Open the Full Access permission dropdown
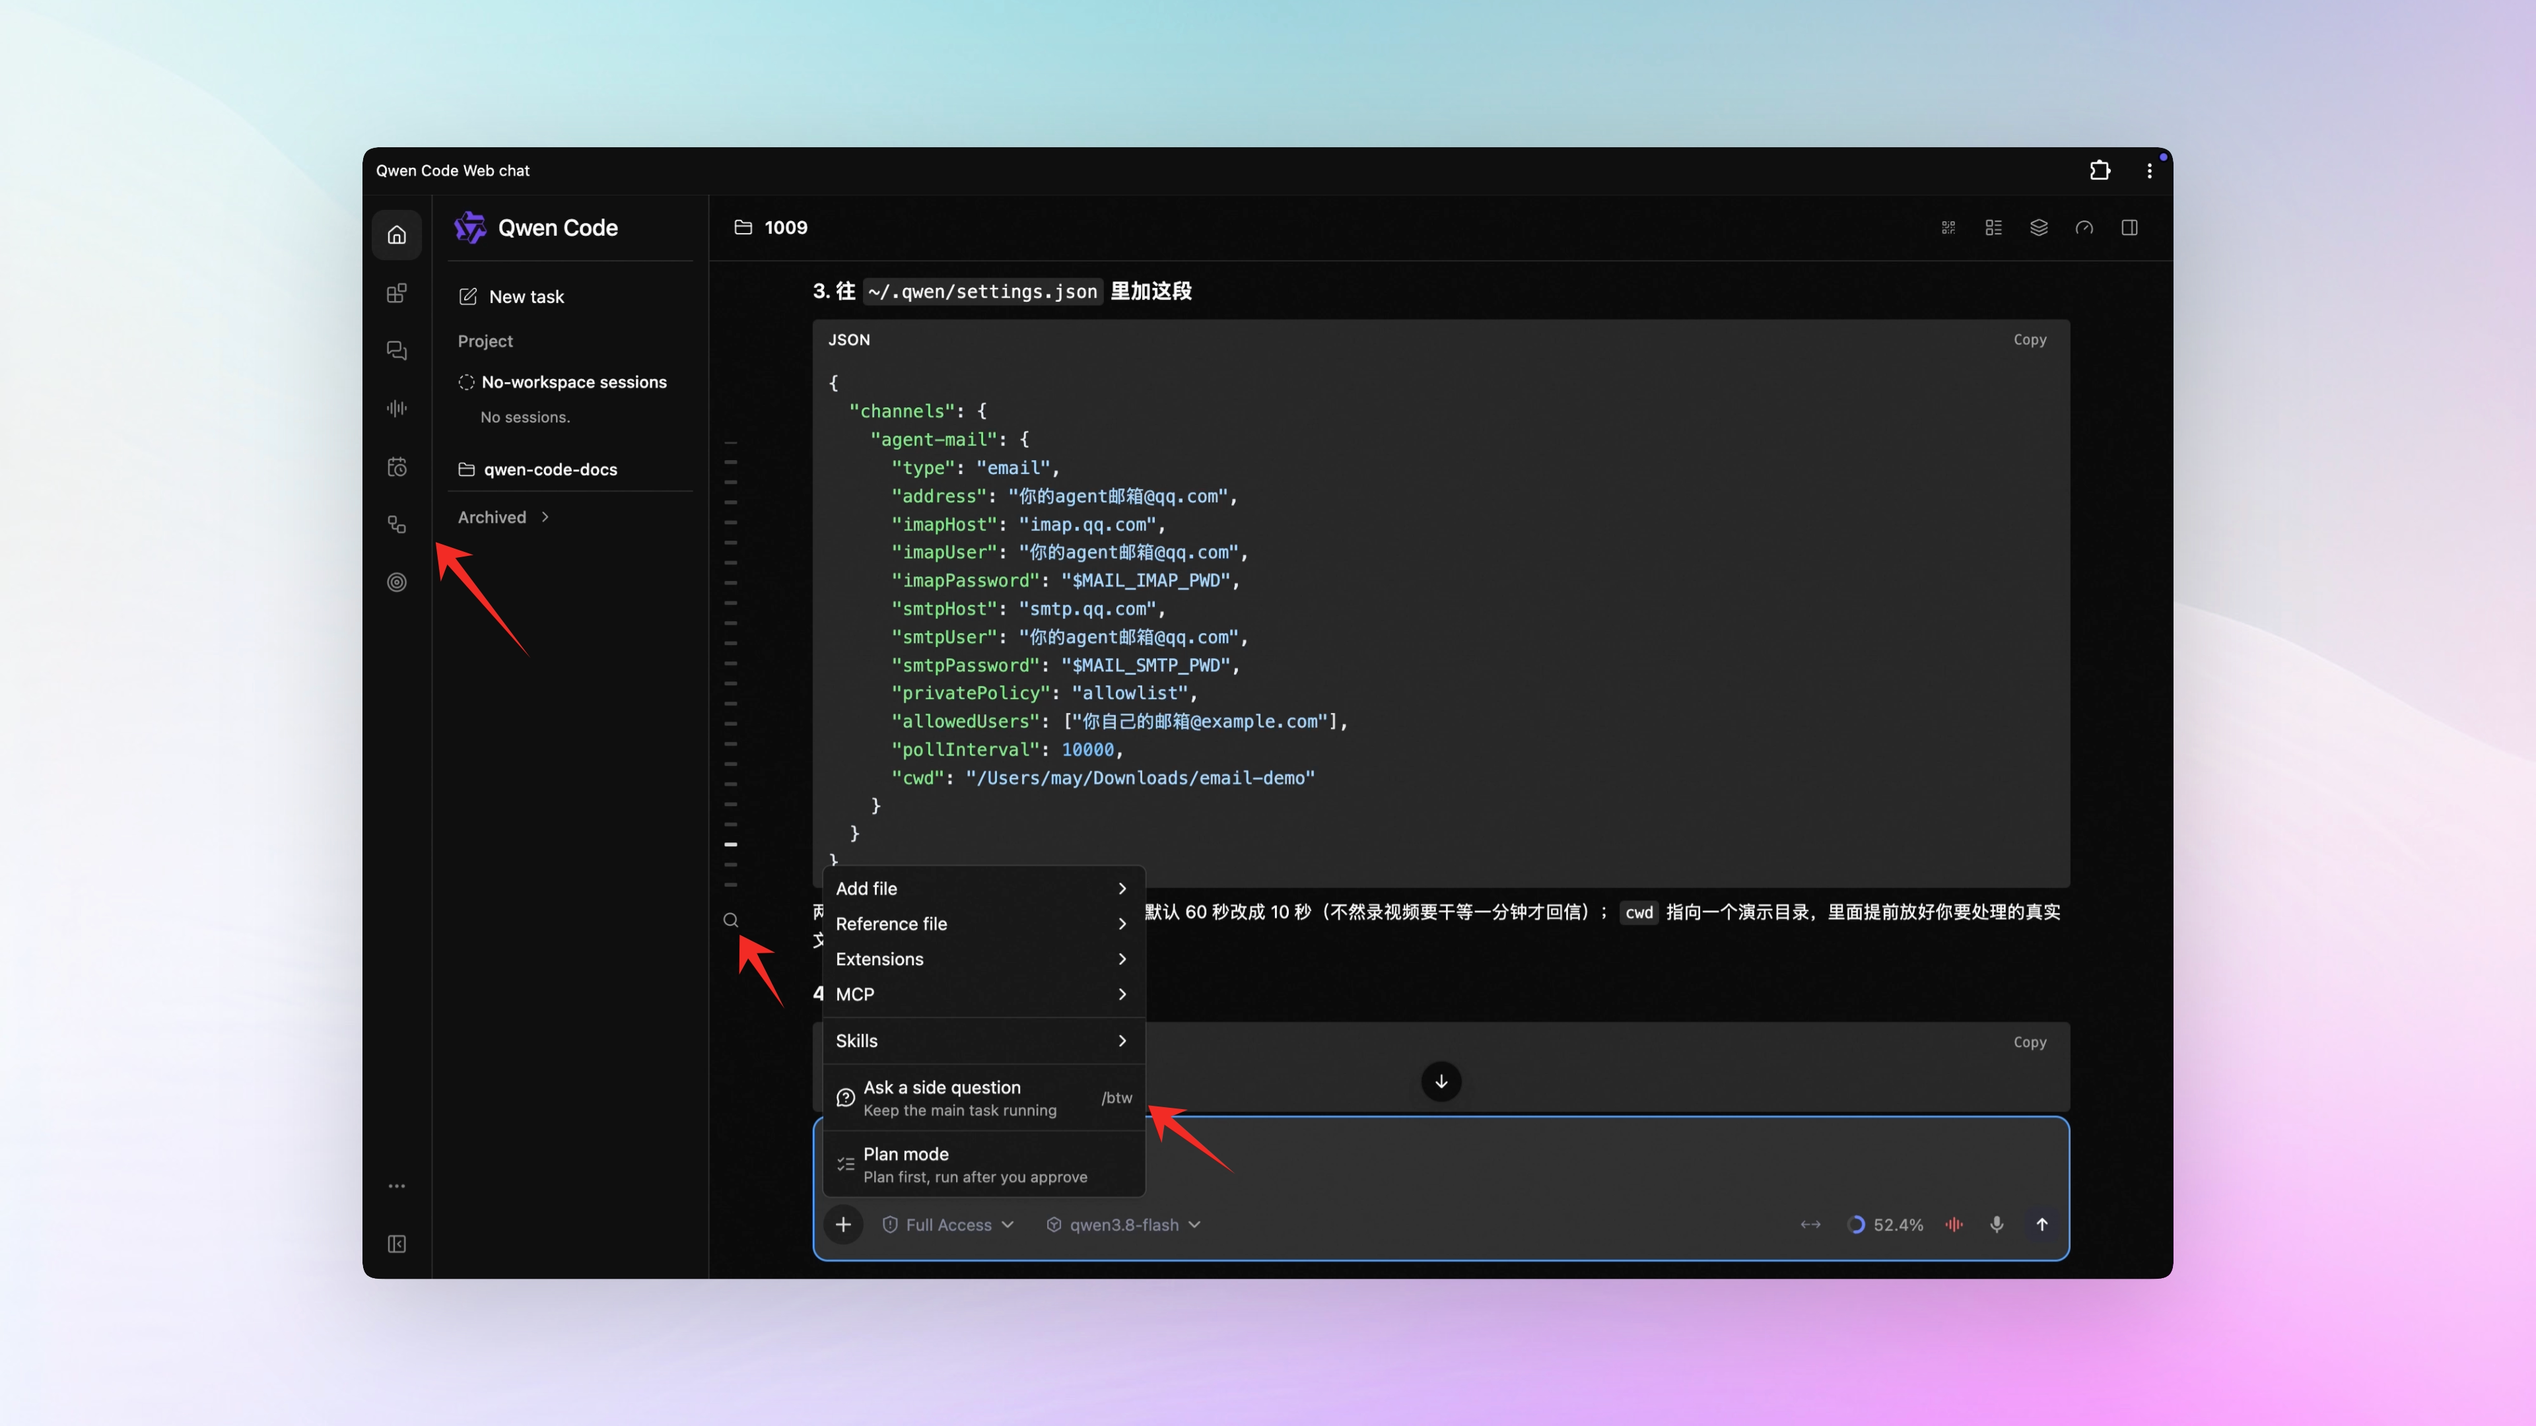Viewport: 2536px width, 1426px height. [948, 1224]
